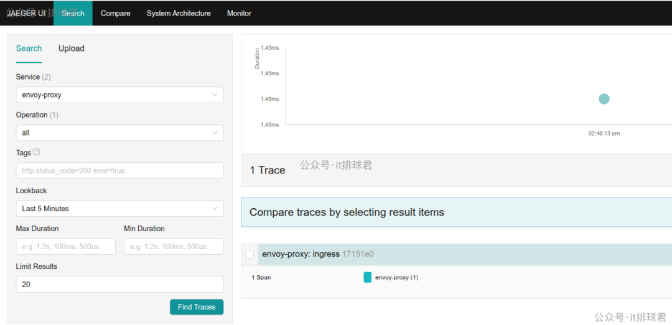
Task: Click the Find Traces button
Action: point(197,307)
